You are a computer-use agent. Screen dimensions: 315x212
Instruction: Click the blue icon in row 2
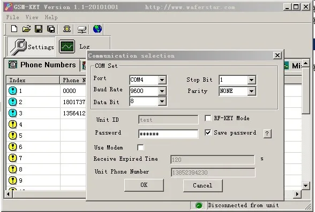pyautogui.click(x=13, y=102)
